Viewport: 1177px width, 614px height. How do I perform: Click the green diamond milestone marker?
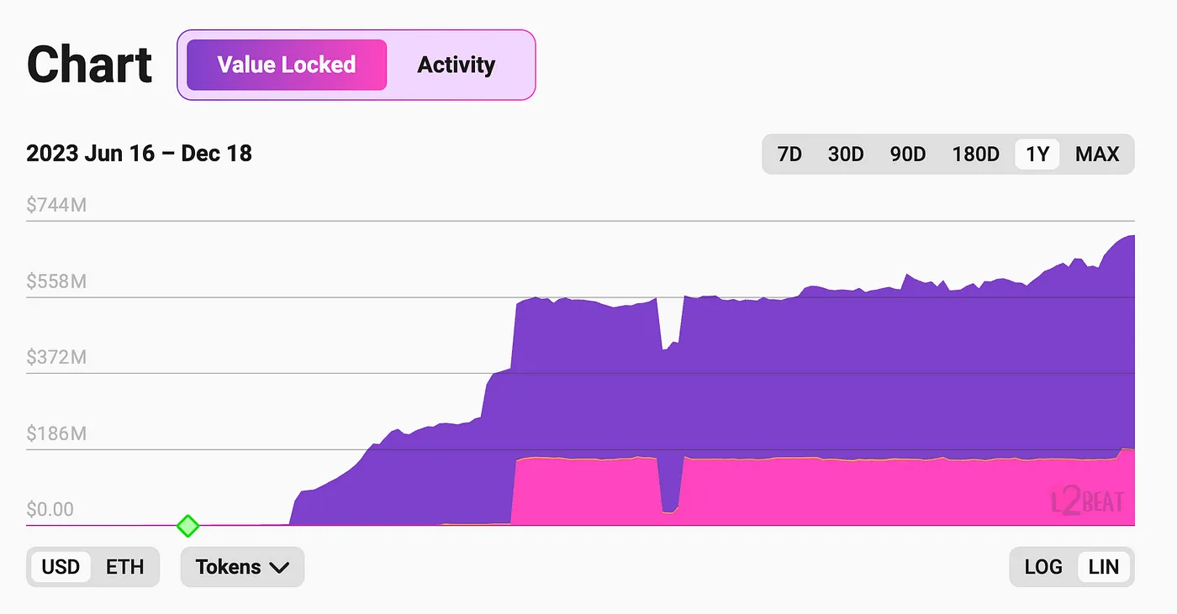point(187,527)
